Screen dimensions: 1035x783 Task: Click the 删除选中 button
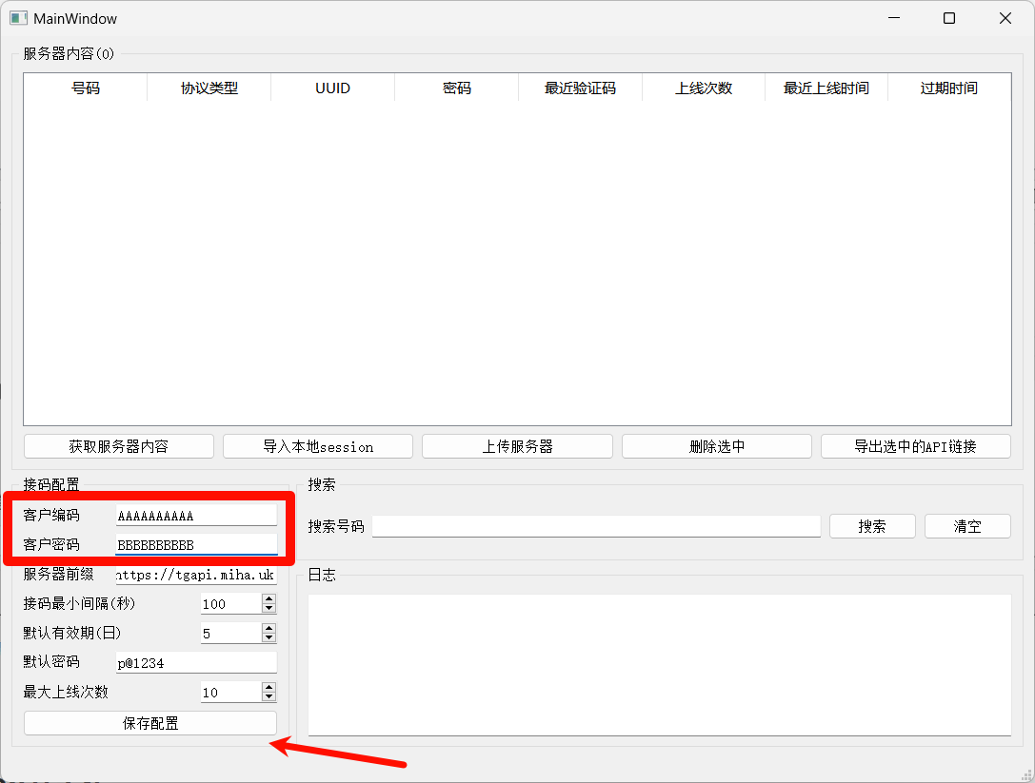(x=716, y=446)
